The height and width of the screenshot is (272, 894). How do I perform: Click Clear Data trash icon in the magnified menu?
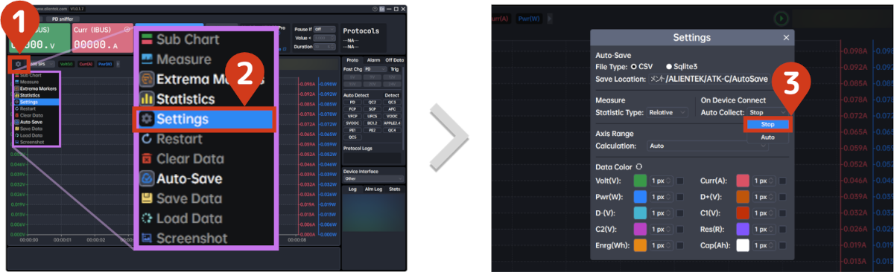(x=146, y=158)
